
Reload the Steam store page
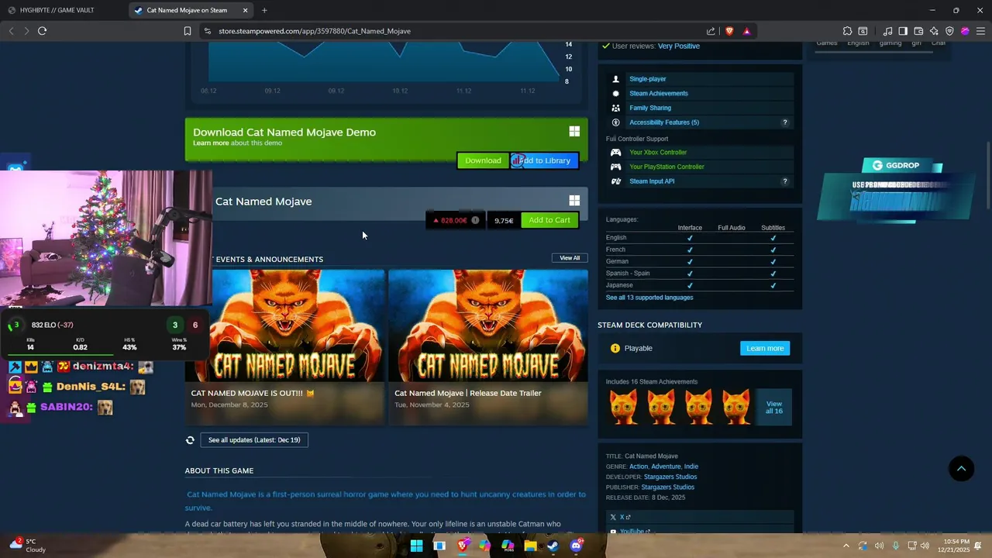pyautogui.click(x=42, y=31)
